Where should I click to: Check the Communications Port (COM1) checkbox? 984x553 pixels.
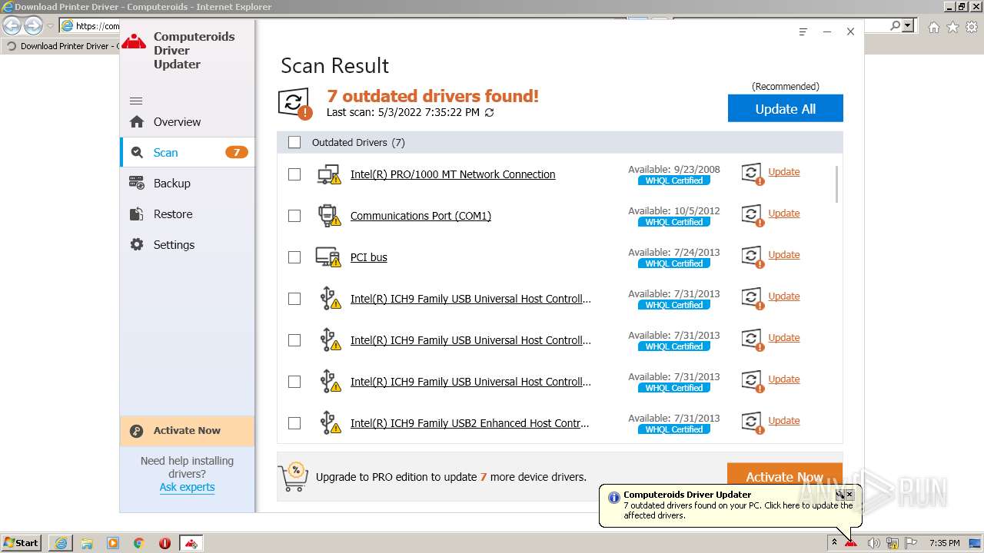(294, 216)
